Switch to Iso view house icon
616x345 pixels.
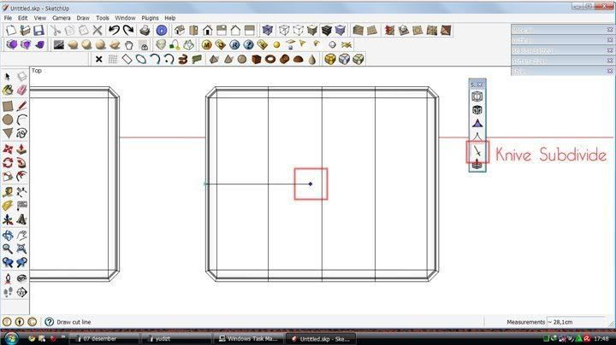180,30
